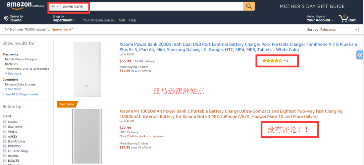Open the All search category dropdown
The image size is (364, 165).
pos(55,7)
